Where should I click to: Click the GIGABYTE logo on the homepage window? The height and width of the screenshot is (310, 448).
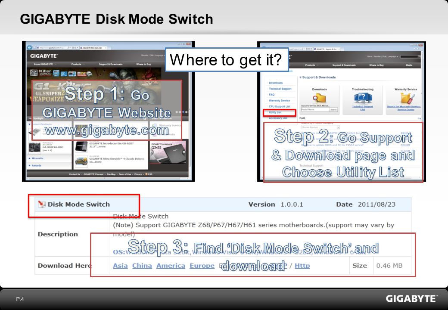pos(44,56)
